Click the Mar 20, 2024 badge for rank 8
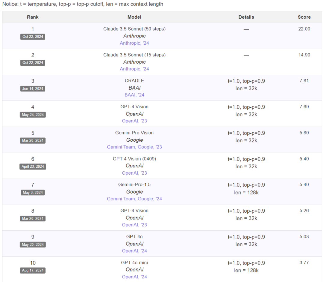This screenshot has width=324, height=282. point(33,219)
